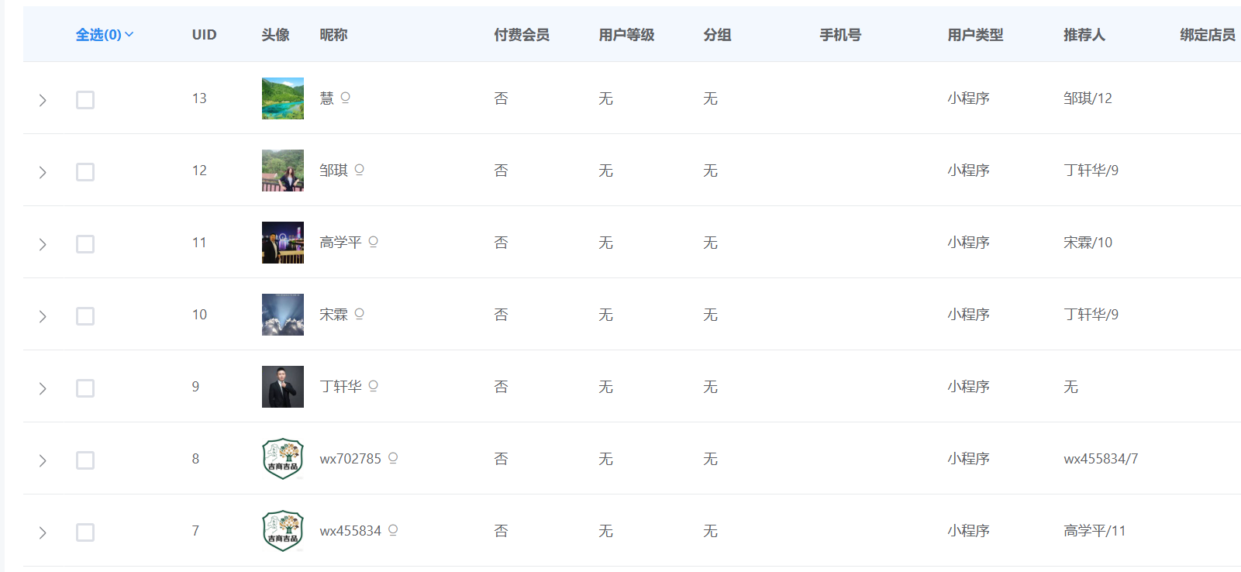This screenshot has height=572, width=1241.
Task: Expand the wx455834 row details
Action: pos(43,532)
